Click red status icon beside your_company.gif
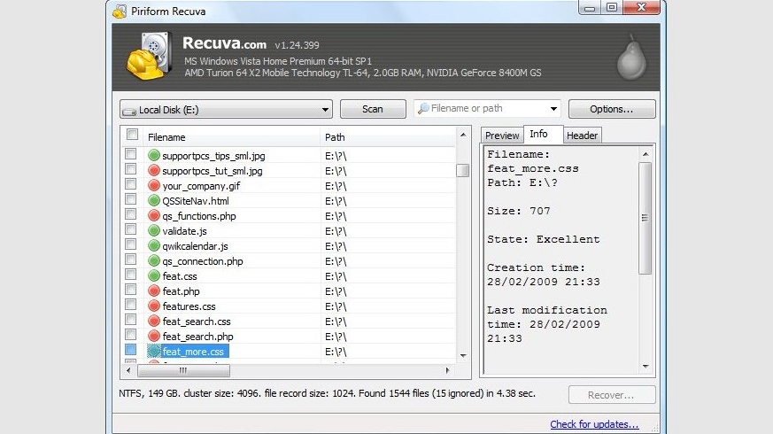The height and width of the screenshot is (434, 773). coord(154,185)
